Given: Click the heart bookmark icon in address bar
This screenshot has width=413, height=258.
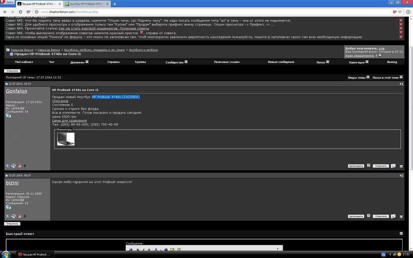Looking at the screenshot, I should click(400, 12).
